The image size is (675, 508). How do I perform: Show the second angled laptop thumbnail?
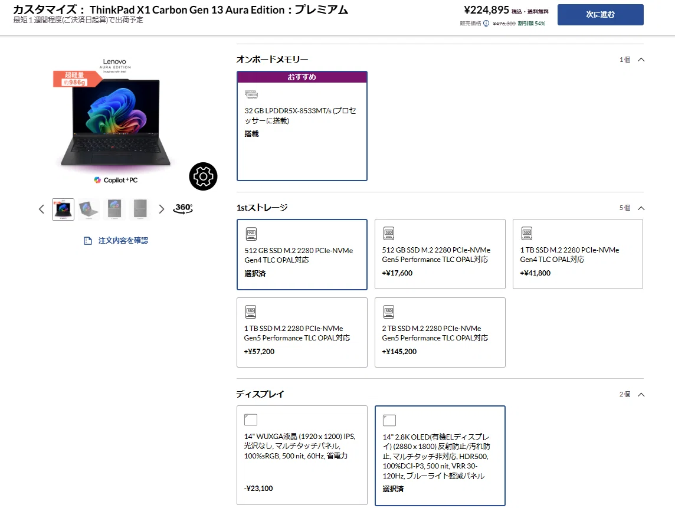[89, 209]
